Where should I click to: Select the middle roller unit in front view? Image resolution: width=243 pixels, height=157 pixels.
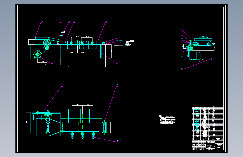[82, 43]
